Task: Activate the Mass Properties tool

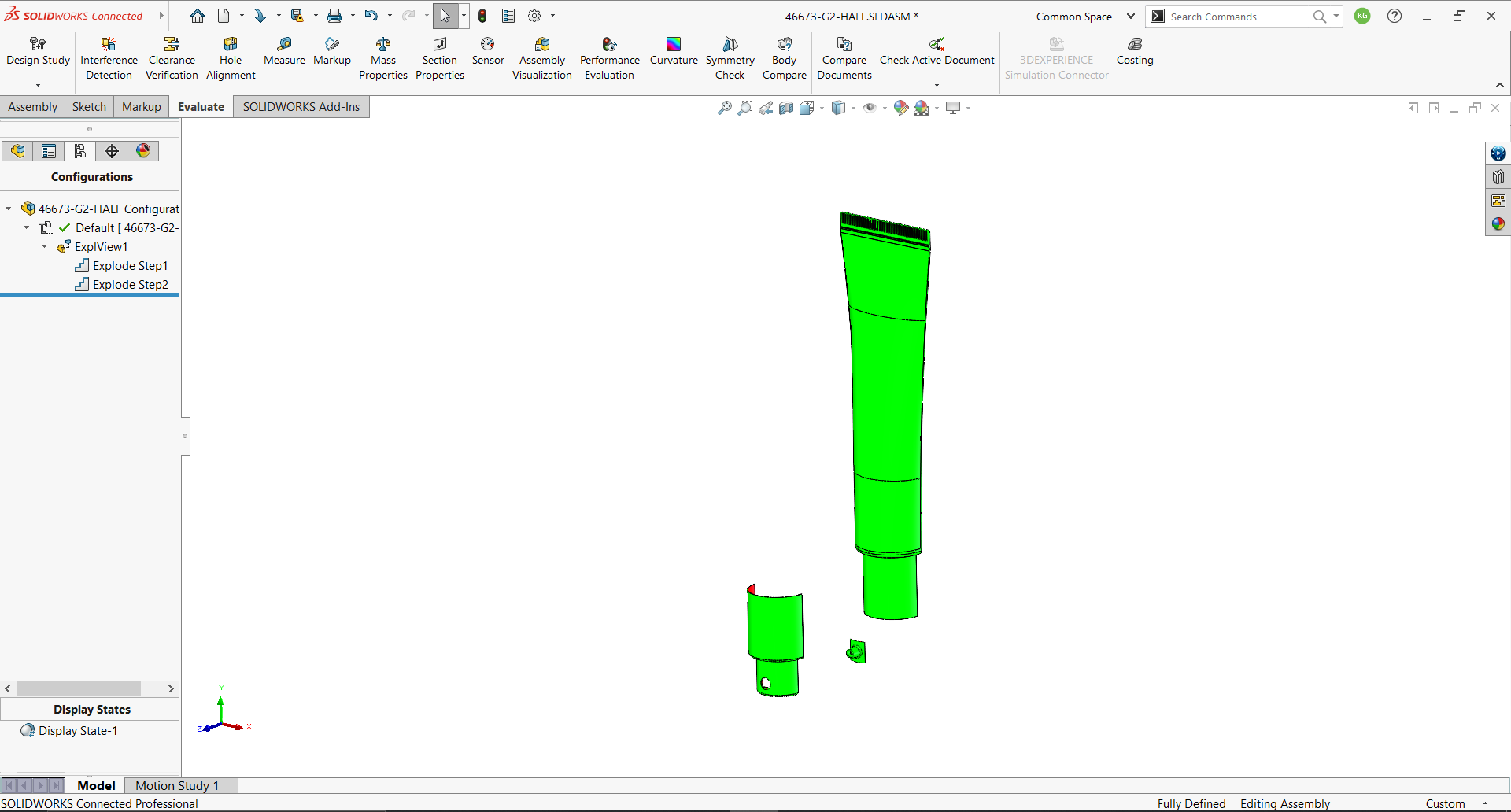Action: point(383,57)
